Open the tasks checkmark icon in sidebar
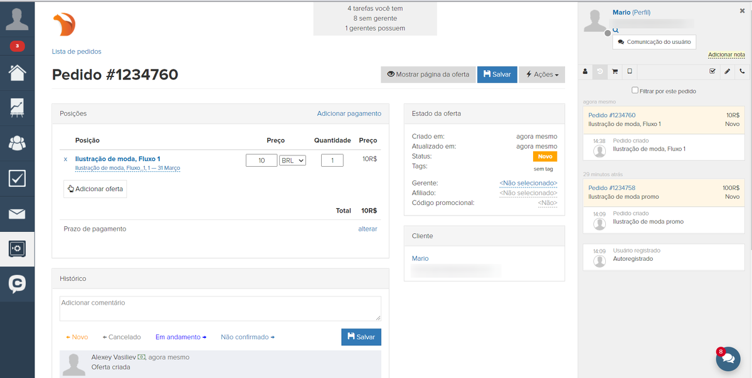 pos(17,179)
